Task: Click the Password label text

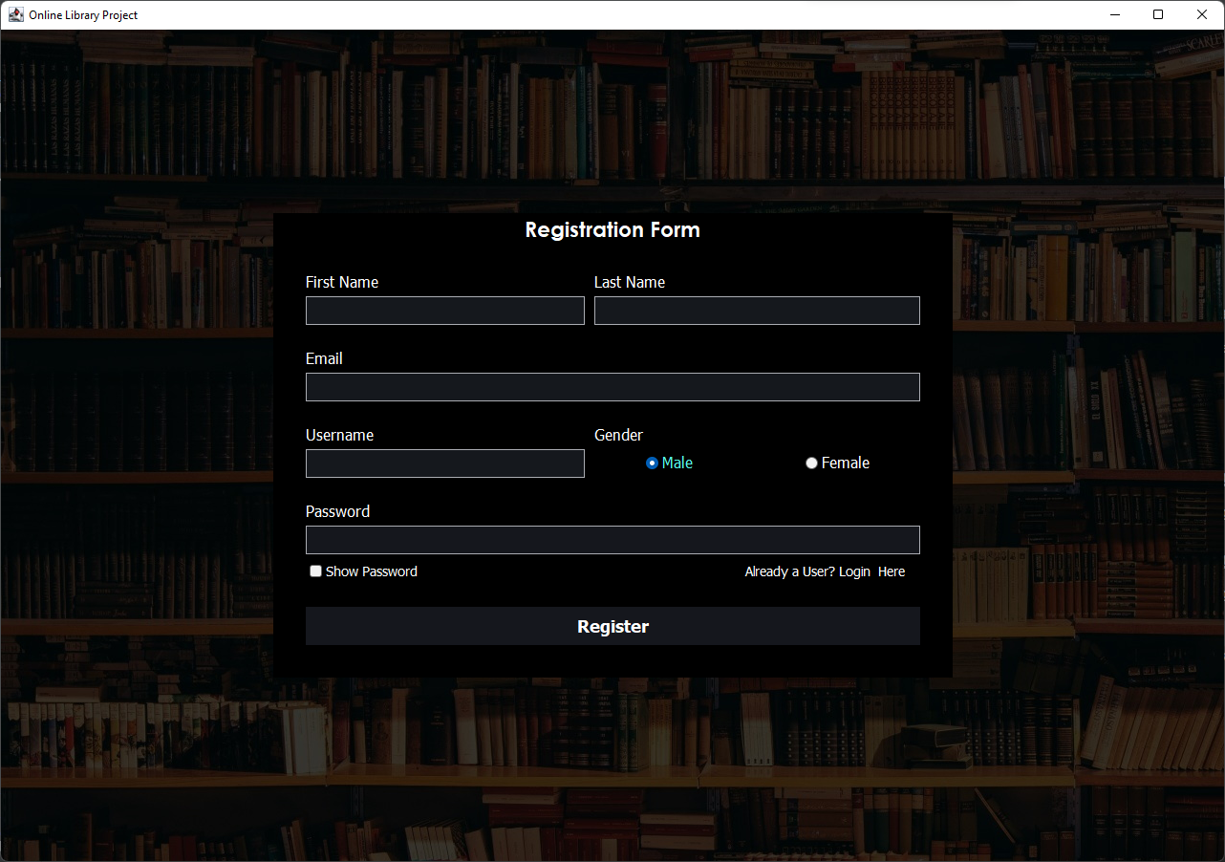Action: tap(337, 511)
